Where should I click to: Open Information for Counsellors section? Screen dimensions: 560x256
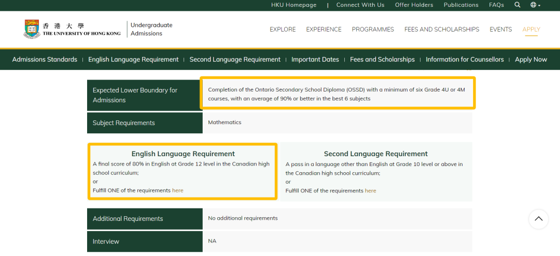click(x=465, y=59)
